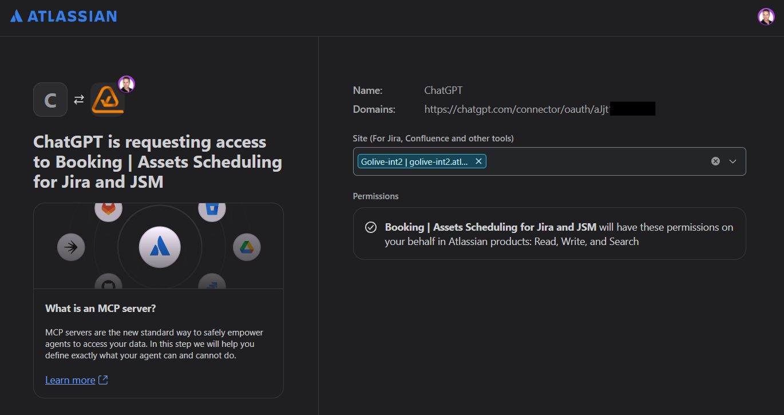784x415 pixels.
Task: Click the GitHub icon at diagram bottom
Action: pyautogui.click(x=108, y=282)
